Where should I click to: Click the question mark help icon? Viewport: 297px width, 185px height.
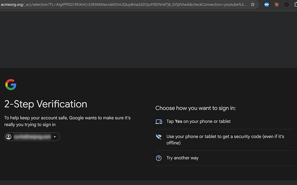point(159,158)
